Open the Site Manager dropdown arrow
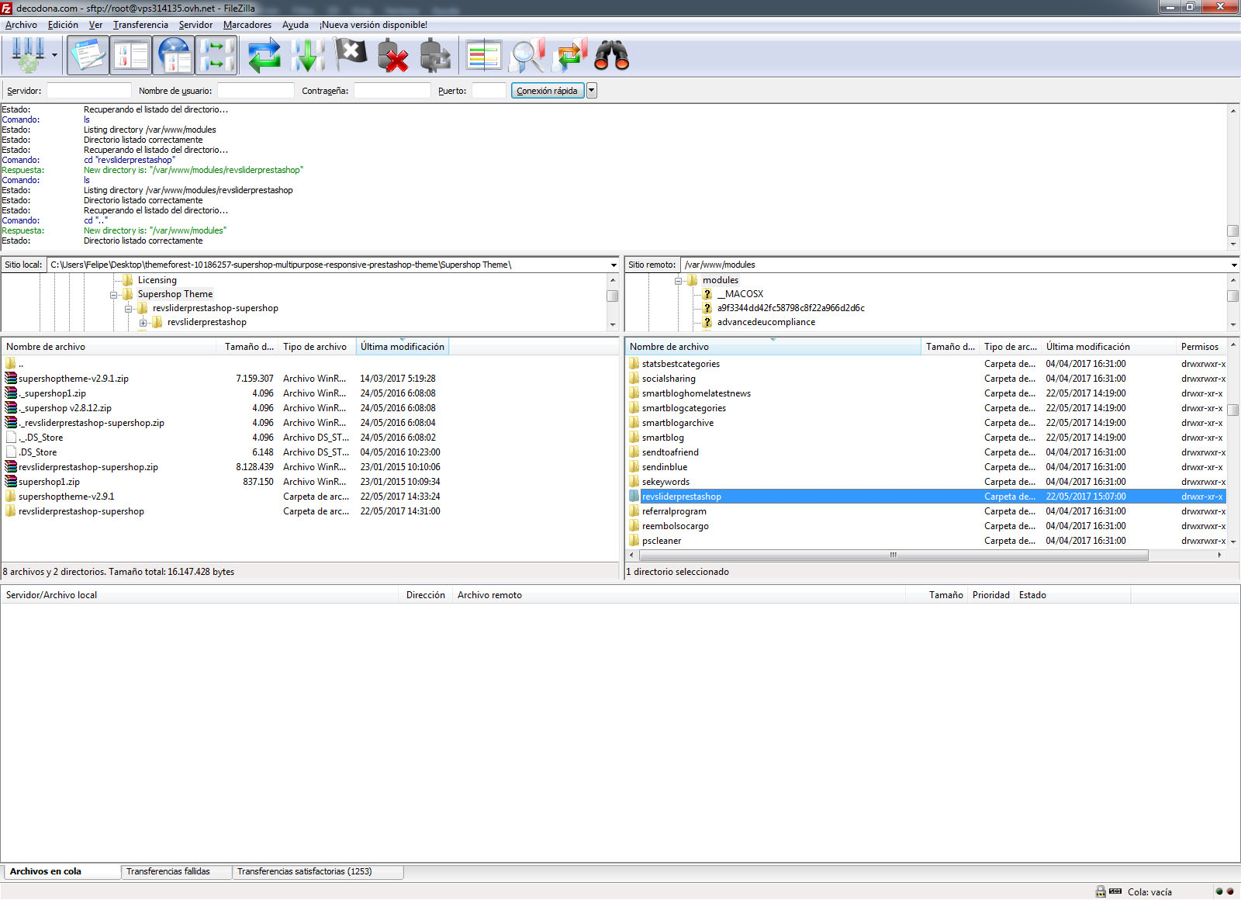 [x=54, y=55]
